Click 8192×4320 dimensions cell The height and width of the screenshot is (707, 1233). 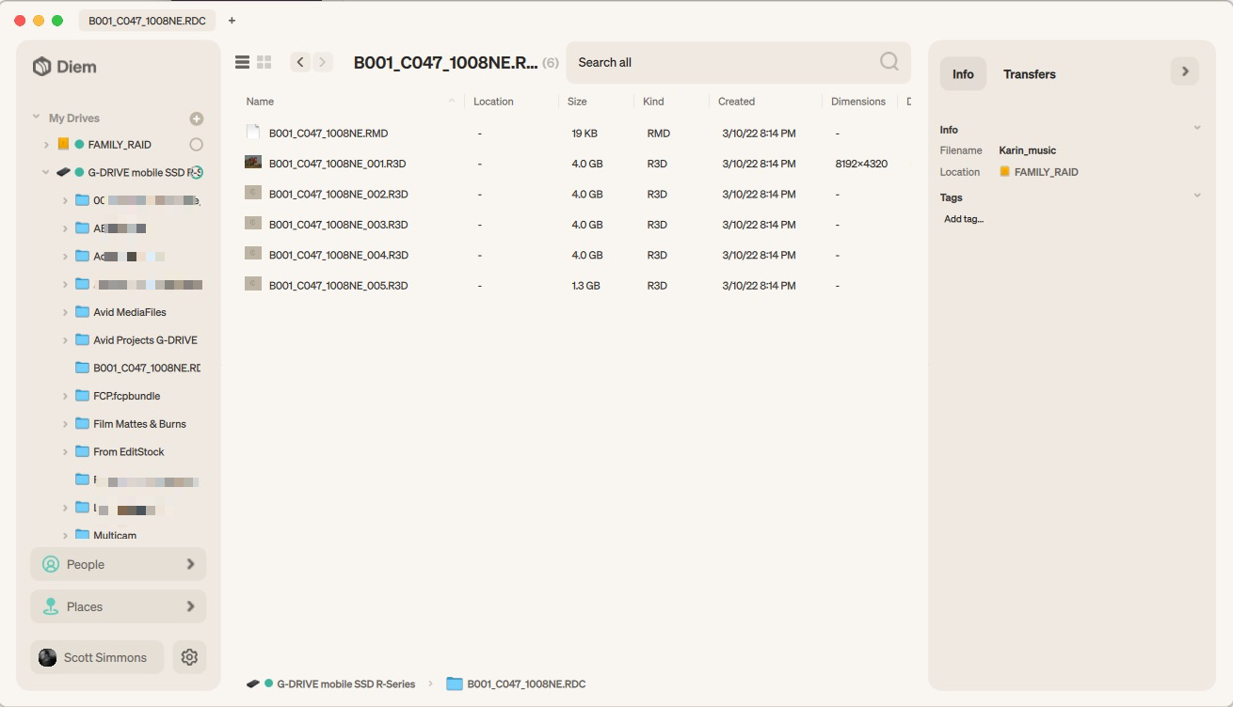pos(861,164)
